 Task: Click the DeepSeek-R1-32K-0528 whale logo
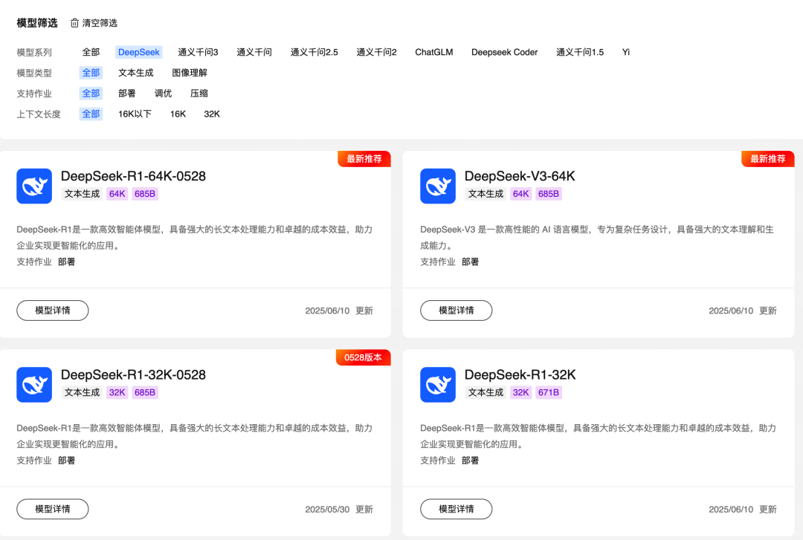tap(34, 385)
